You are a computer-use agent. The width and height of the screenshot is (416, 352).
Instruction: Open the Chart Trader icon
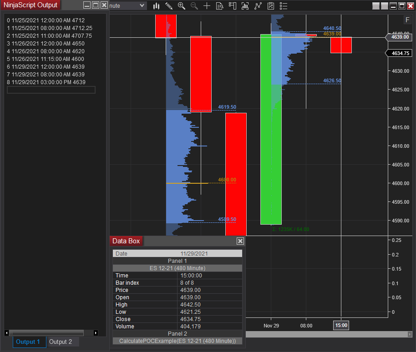[x=233, y=6]
